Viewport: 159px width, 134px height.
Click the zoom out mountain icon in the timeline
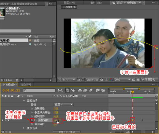111,132
